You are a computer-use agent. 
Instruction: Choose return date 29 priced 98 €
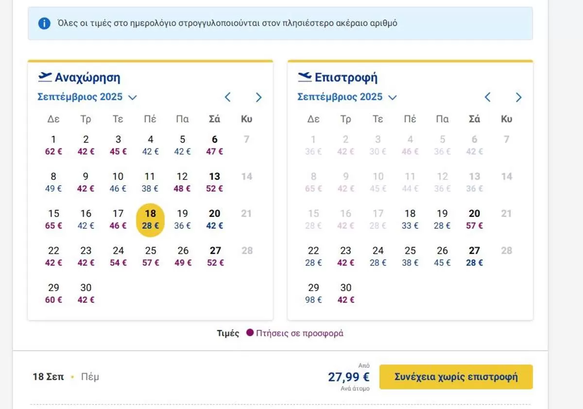pos(313,294)
